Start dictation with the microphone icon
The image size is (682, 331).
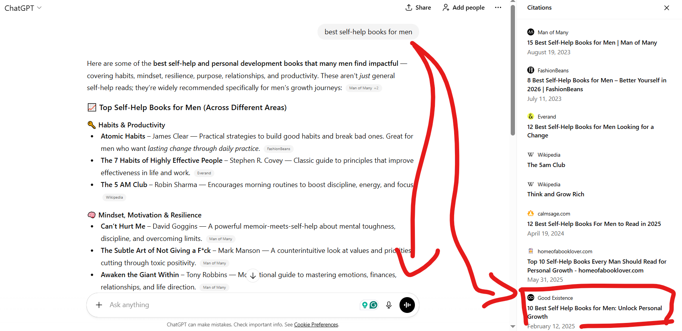[x=389, y=305]
